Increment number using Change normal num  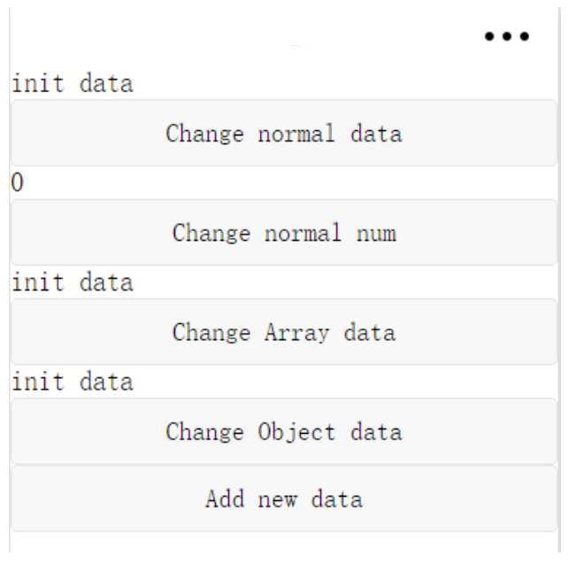click(284, 233)
